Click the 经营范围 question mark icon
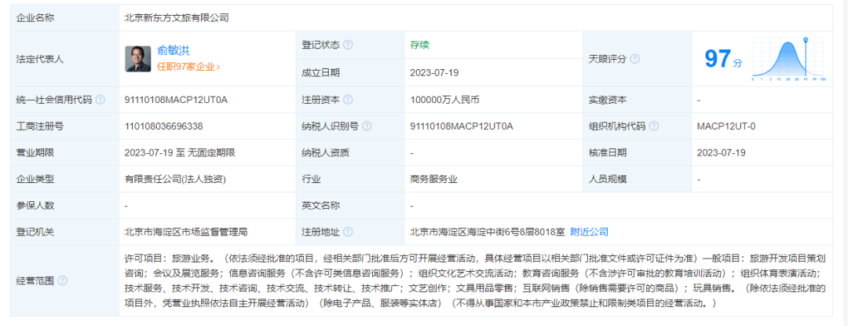The height and width of the screenshot is (326, 848). [62, 280]
